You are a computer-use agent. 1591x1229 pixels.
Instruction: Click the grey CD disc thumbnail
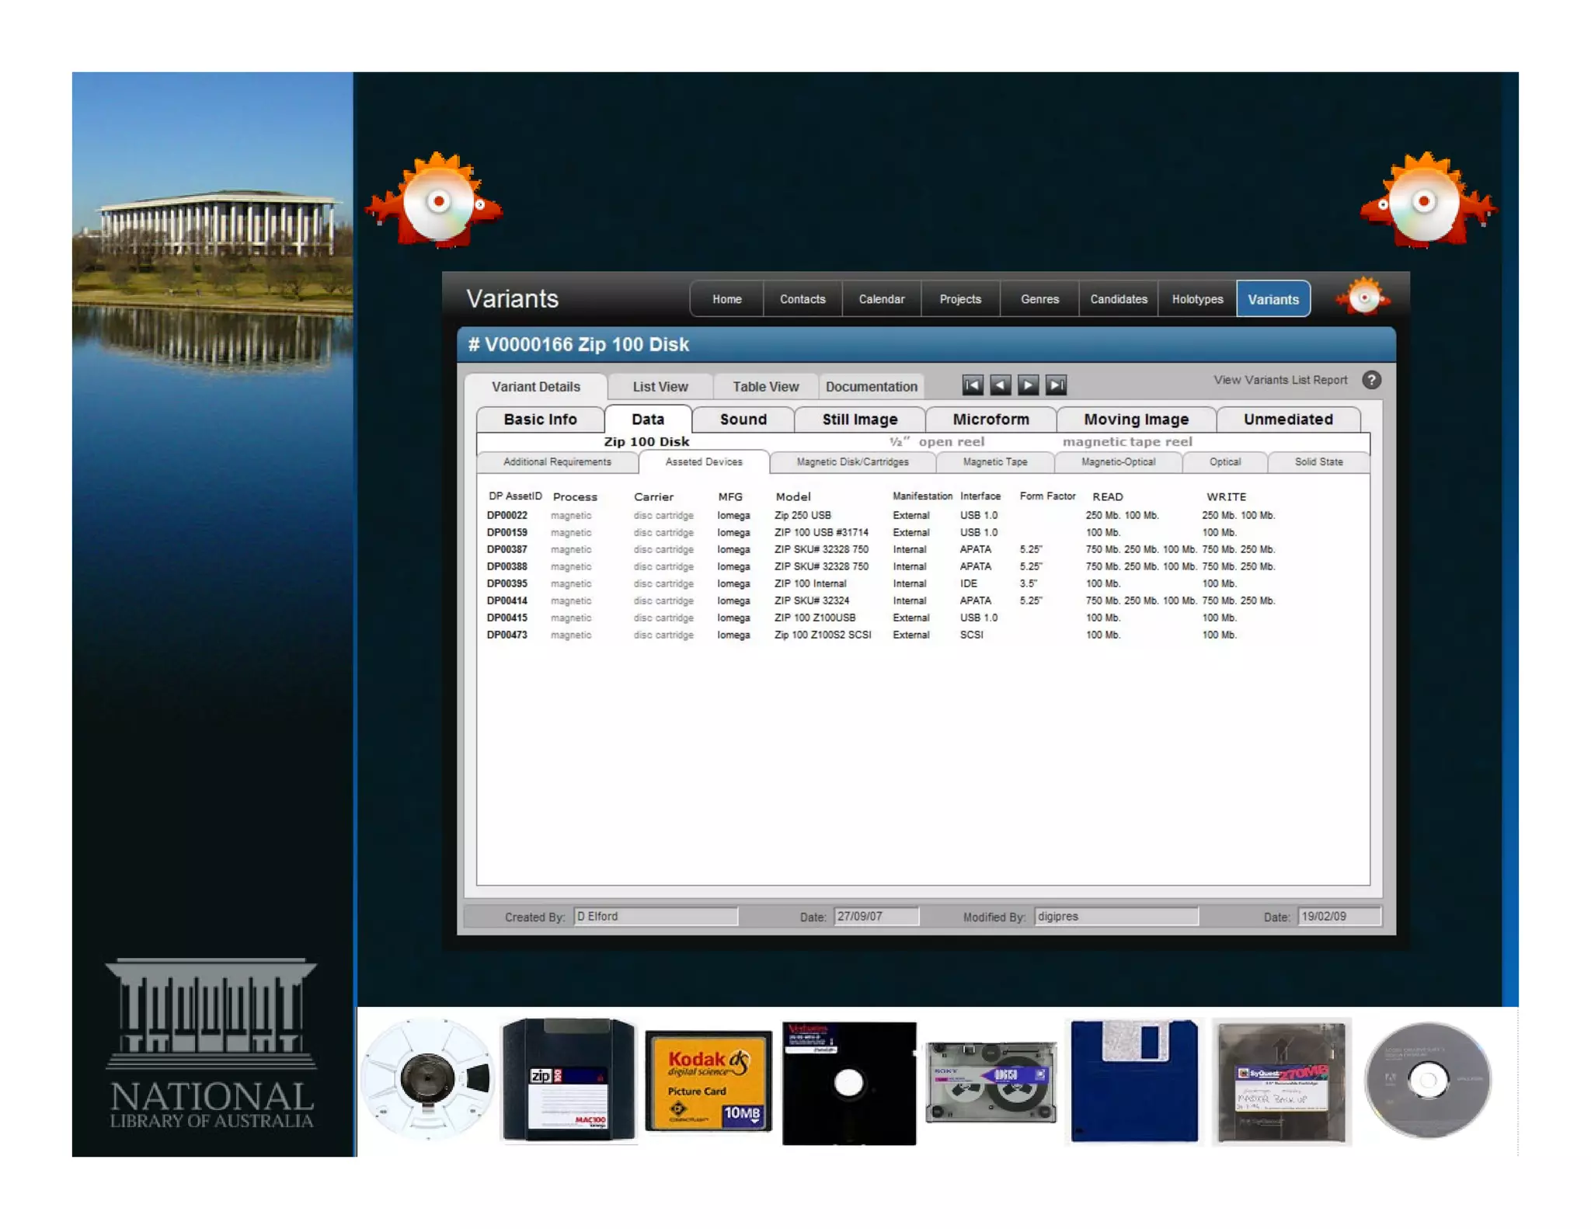(x=1428, y=1080)
